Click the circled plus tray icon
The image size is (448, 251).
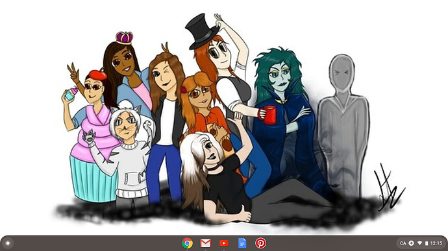click(411, 243)
